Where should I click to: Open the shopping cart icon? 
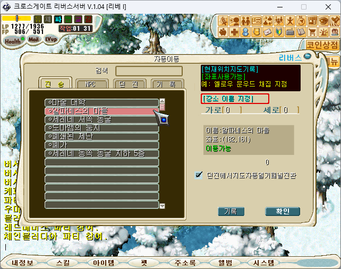point(312,32)
